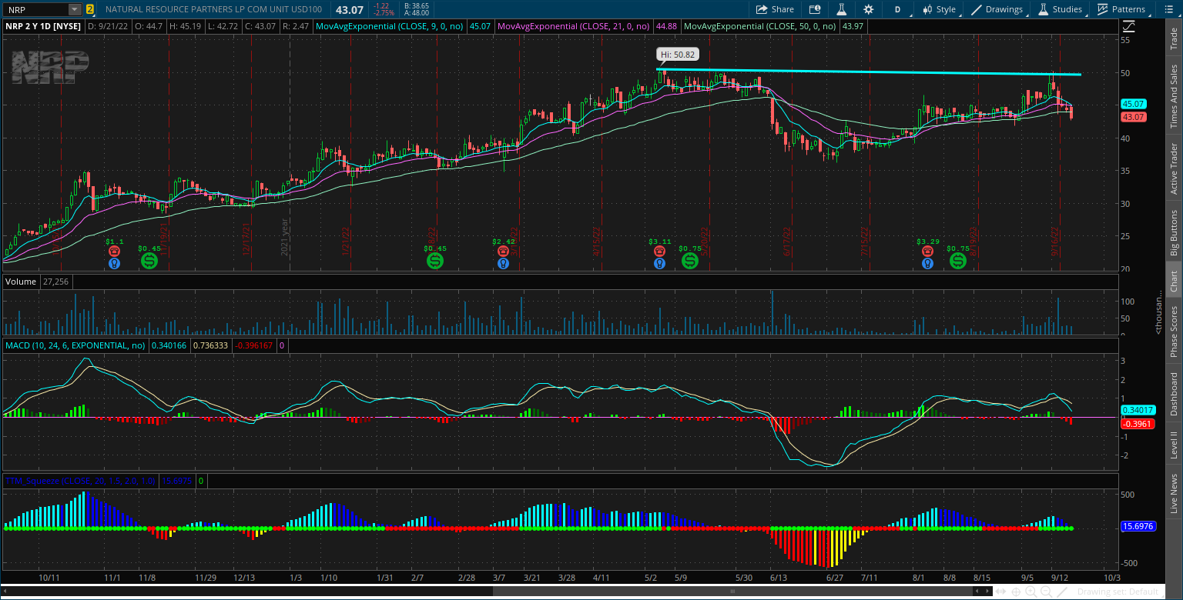This screenshot has height=600, width=1183.
Task: Click the $3.29 earnings phone icon
Action: (x=927, y=251)
